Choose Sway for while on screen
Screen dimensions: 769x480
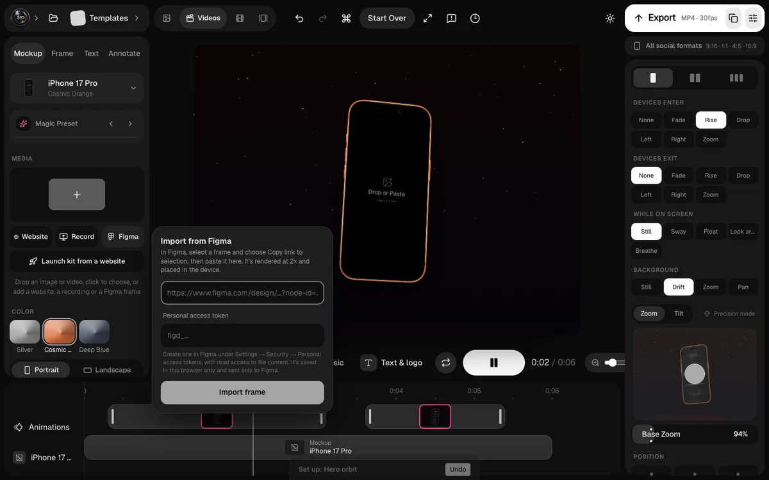tap(679, 231)
